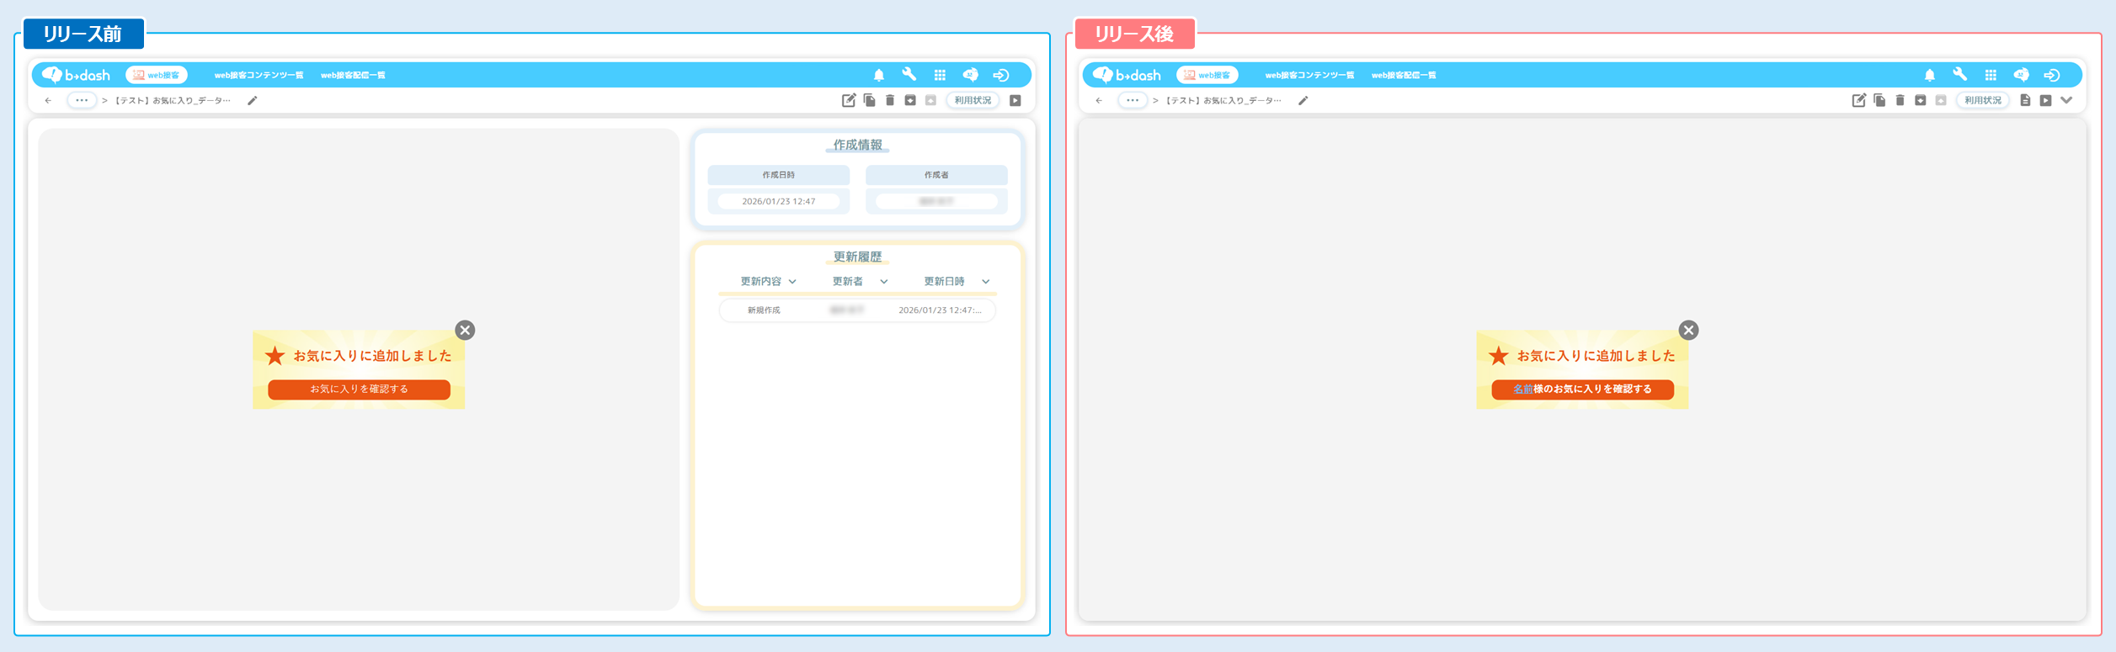Expand the chevron at the after-release toolbar's end
This screenshot has height=652, width=2116.
pos(2066,100)
